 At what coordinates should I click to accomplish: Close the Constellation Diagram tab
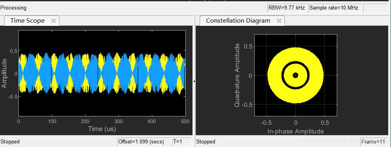(x=279, y=21)
